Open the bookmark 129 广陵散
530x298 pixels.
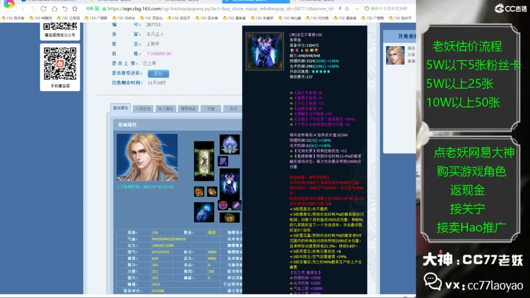(96, 18)
